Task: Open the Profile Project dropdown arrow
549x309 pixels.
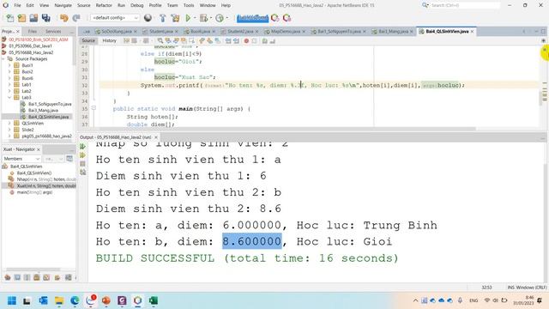Action: pyautogui.click(x=227, y=18)
